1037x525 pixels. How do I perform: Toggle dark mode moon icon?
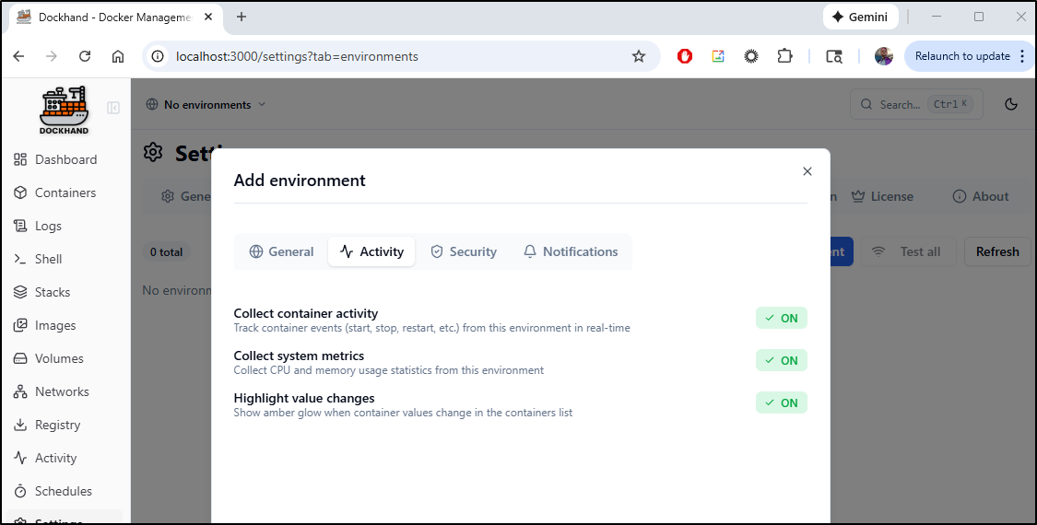pyautogui.click(x=1011, y=104)
